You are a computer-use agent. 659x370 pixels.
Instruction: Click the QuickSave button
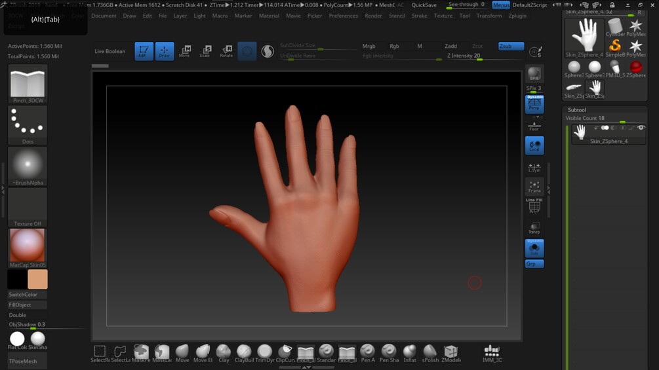click(424, 5)
